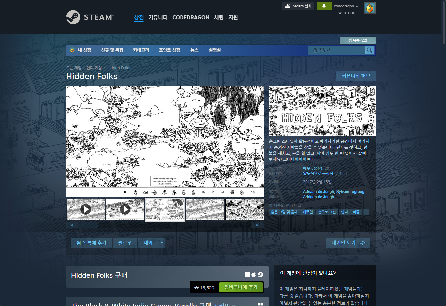The height and width of the screenshot is (306, 446).
Task: Click the Steam 설치 download button
Action: point(298,6)
